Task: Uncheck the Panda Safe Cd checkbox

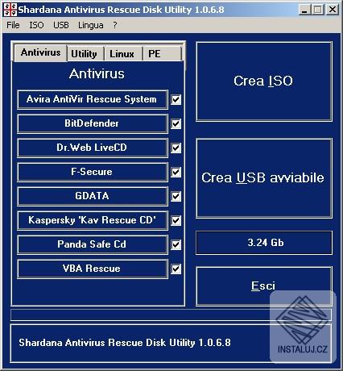Action: coord(176,244)
